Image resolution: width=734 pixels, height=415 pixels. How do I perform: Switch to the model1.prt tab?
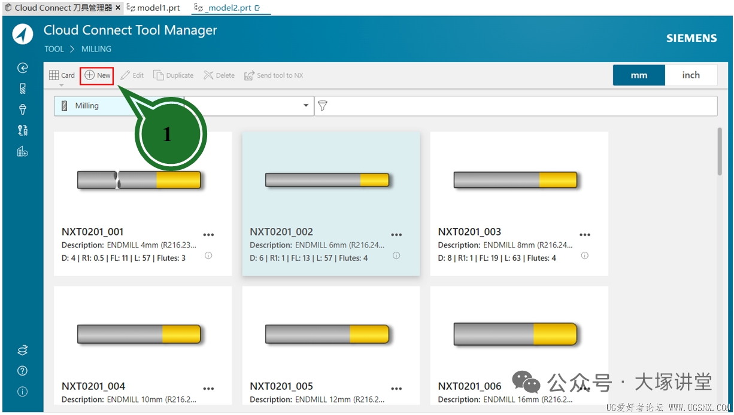coord(153,8)
